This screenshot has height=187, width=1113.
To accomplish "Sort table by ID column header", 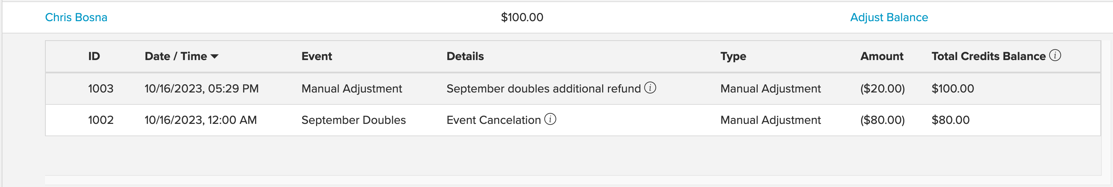I will [94, 56].
